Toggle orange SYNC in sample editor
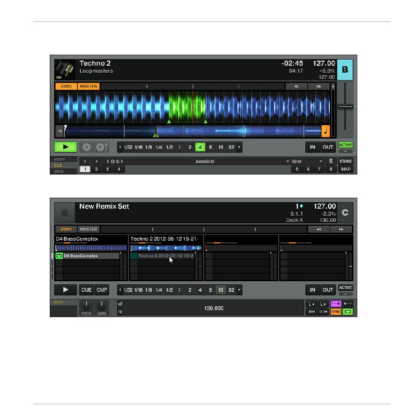Viewport: 415px width, 416px height. coord(336,312)
